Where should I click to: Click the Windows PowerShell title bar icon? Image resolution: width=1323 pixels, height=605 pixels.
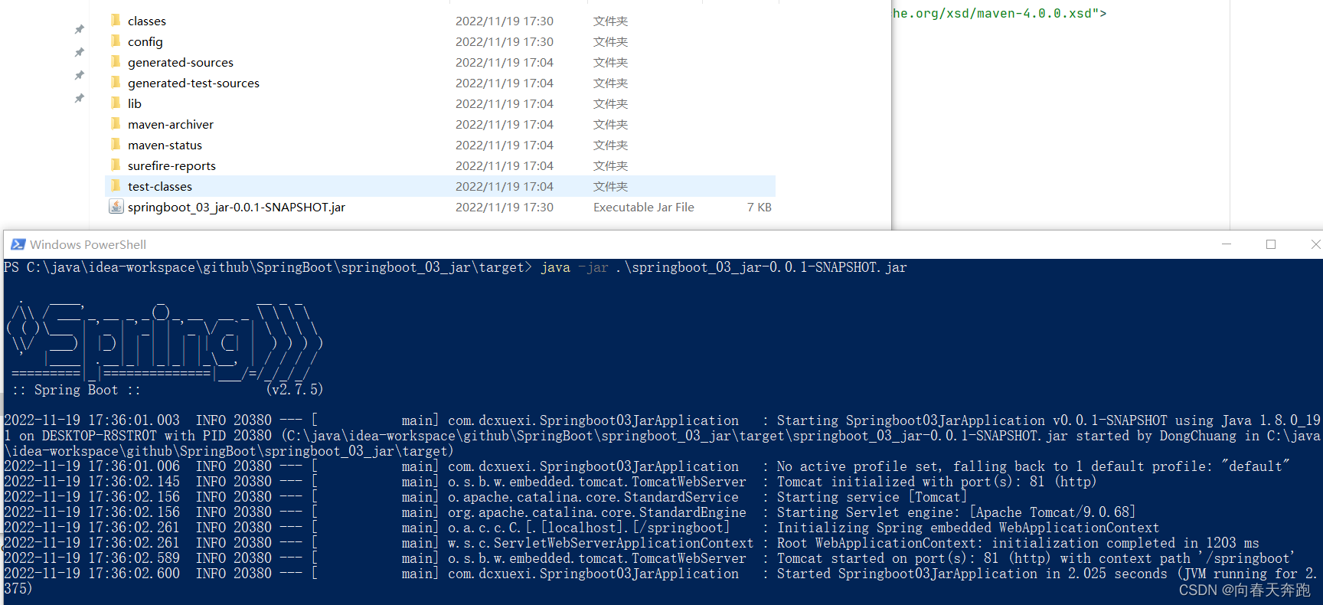(x=18, y=244)
